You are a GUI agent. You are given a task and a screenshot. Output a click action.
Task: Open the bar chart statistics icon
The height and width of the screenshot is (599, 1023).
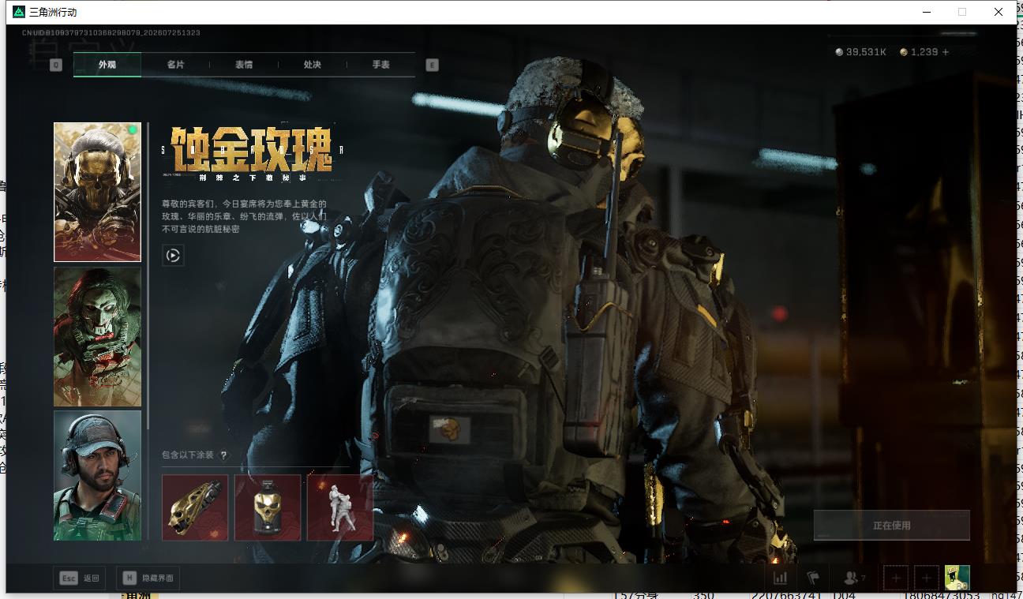(781, 578)
